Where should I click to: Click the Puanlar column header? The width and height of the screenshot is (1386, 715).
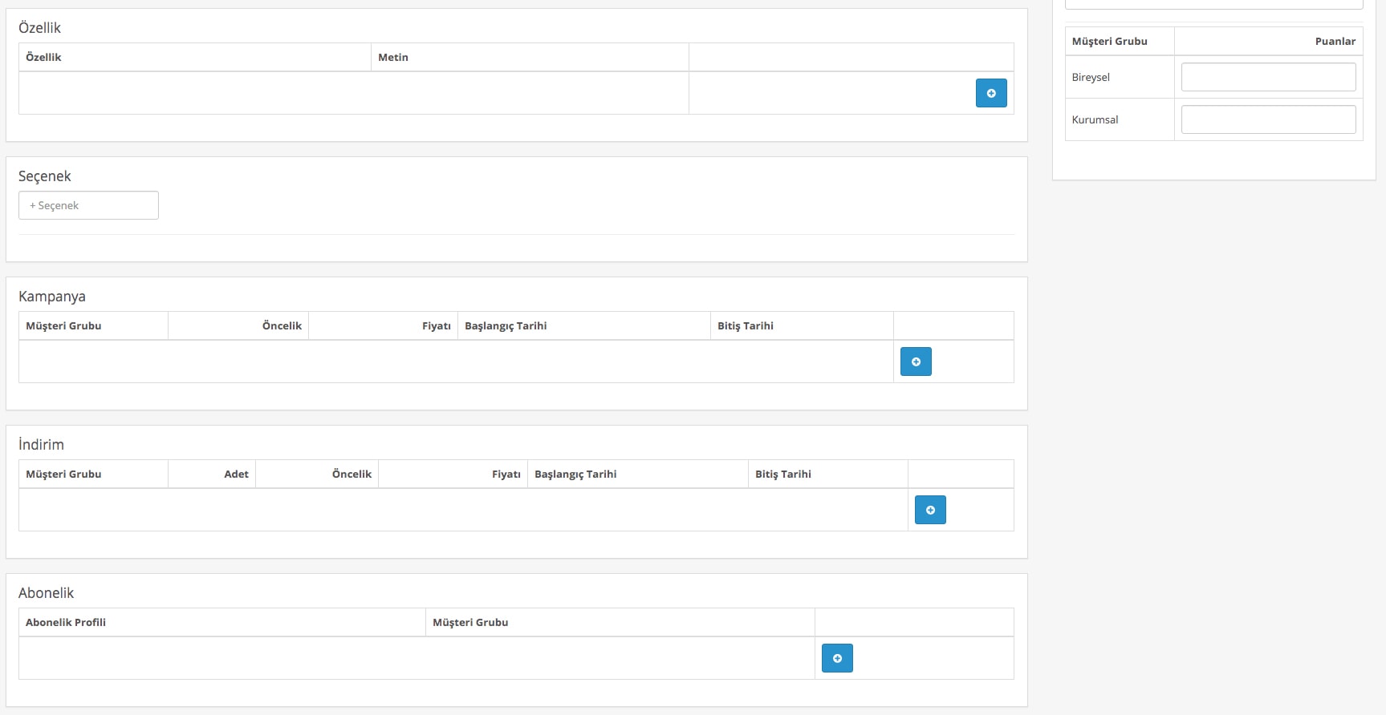pyautogui.click(x=1335, y=41)
